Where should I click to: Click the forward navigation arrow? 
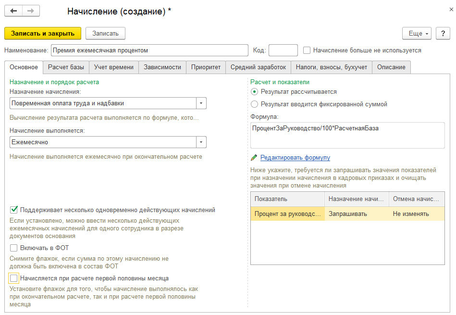[x=31, y=11]
